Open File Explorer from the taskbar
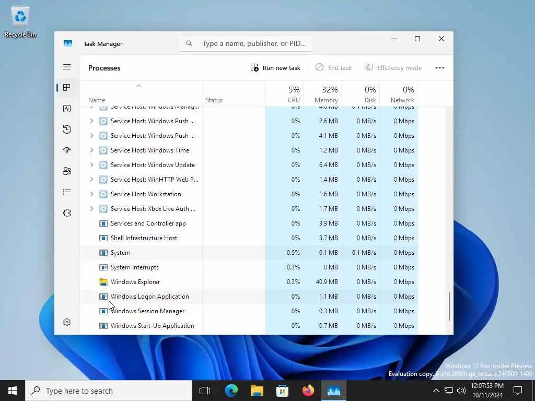535x401 pixels. pos(257,391)
